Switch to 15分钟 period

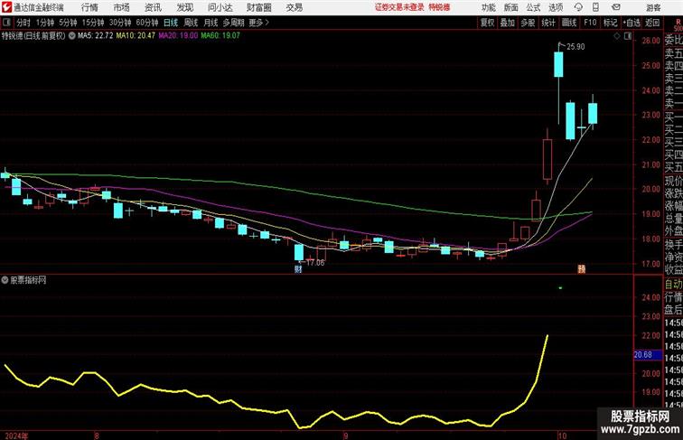[x=93, y=23]
